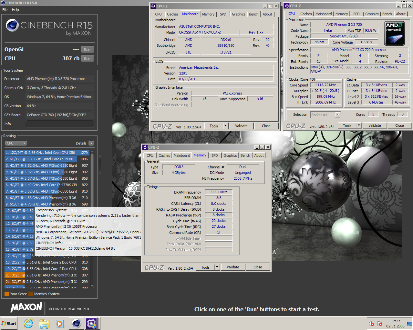Open Graphics tab in Mainboard window
Image resolution: width=413 pixels, height=330 pixels.
[238, 14]
